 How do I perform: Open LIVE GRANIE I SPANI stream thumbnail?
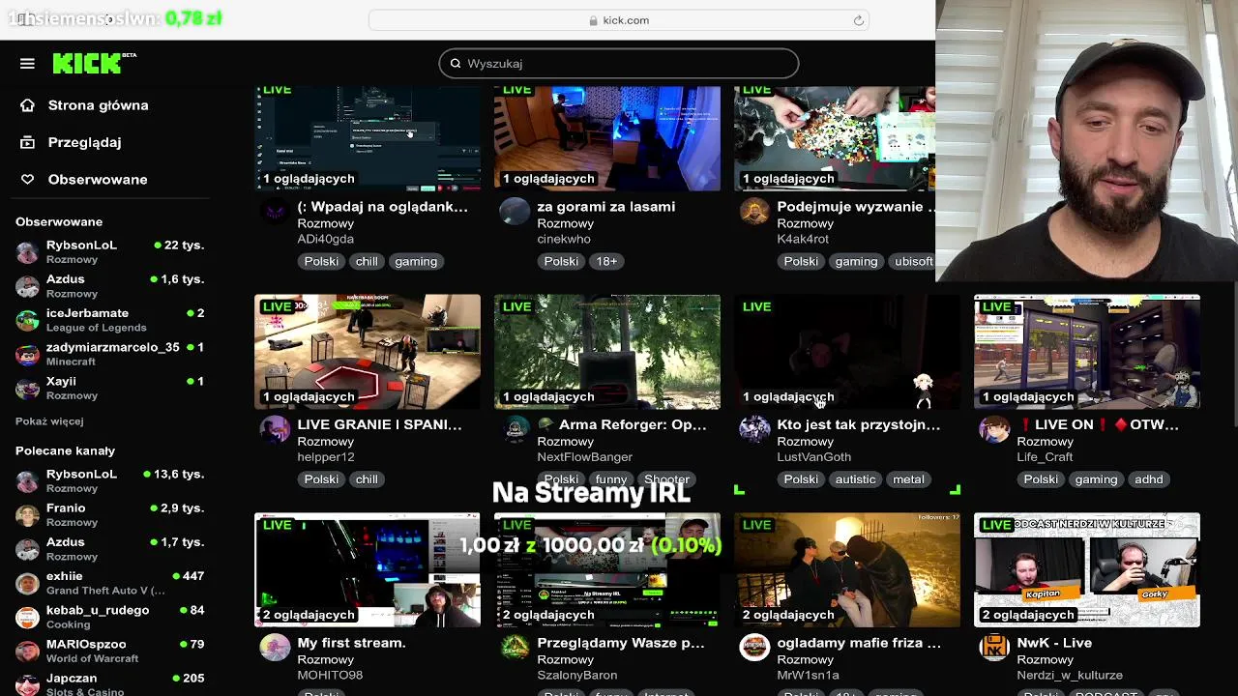[x=368, y=352]
